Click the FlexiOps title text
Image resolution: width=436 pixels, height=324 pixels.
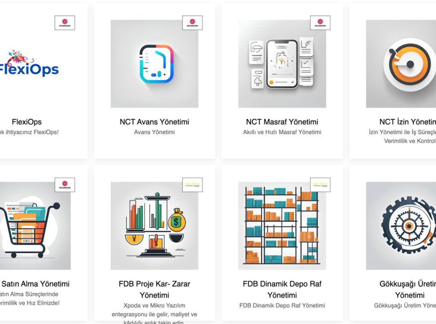click(27, 122)
